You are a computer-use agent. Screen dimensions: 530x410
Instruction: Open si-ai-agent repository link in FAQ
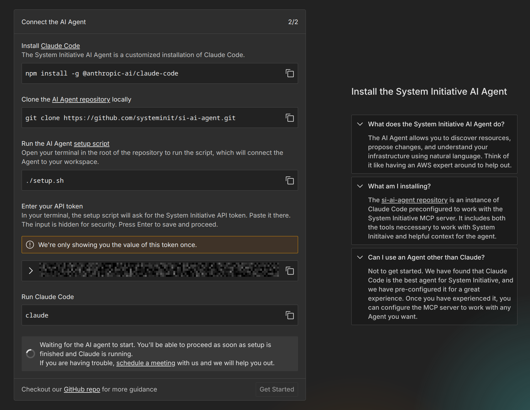[414, 200]
